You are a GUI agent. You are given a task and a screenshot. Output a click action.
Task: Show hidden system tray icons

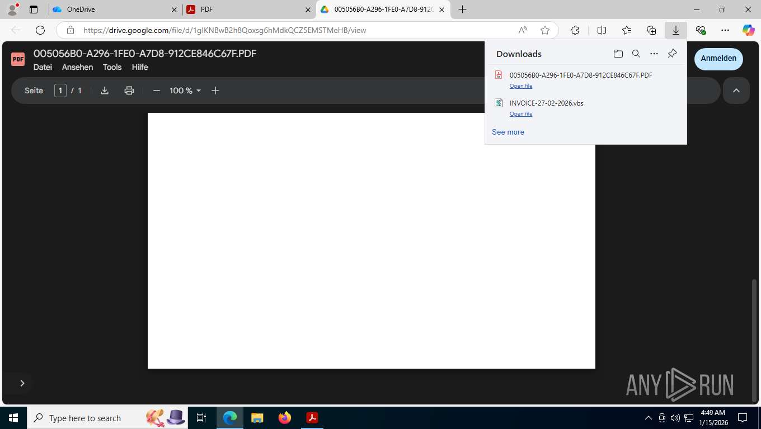(649, 418)
